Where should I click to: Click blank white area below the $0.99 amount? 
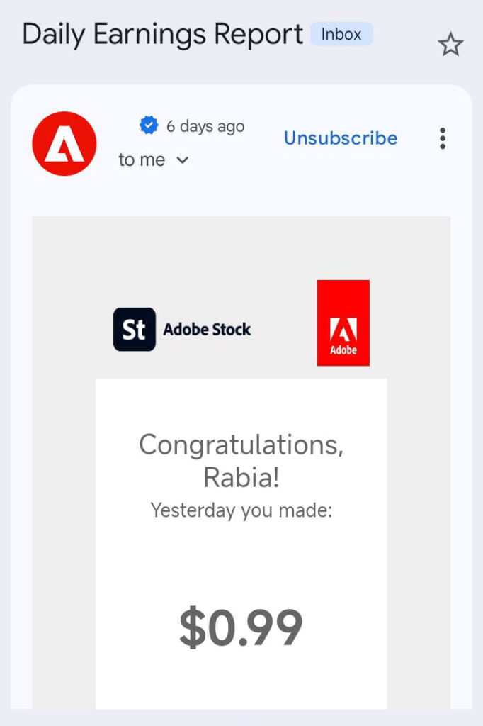(241, 684)
